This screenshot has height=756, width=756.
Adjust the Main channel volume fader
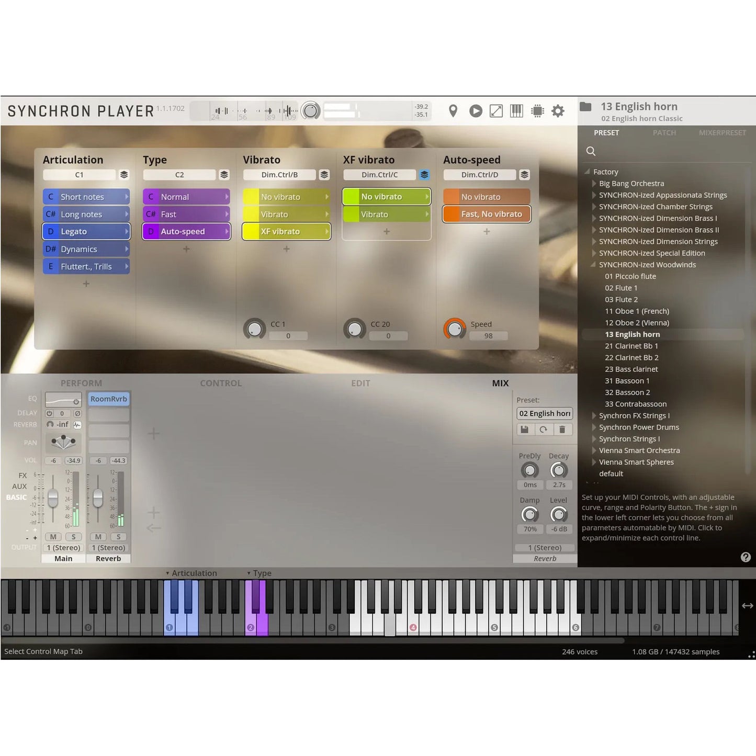pyautogui.click(x=53, y=498)
